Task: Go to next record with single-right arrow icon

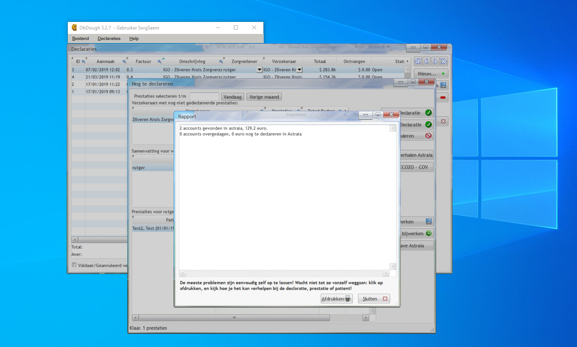Action: point(435,61)
